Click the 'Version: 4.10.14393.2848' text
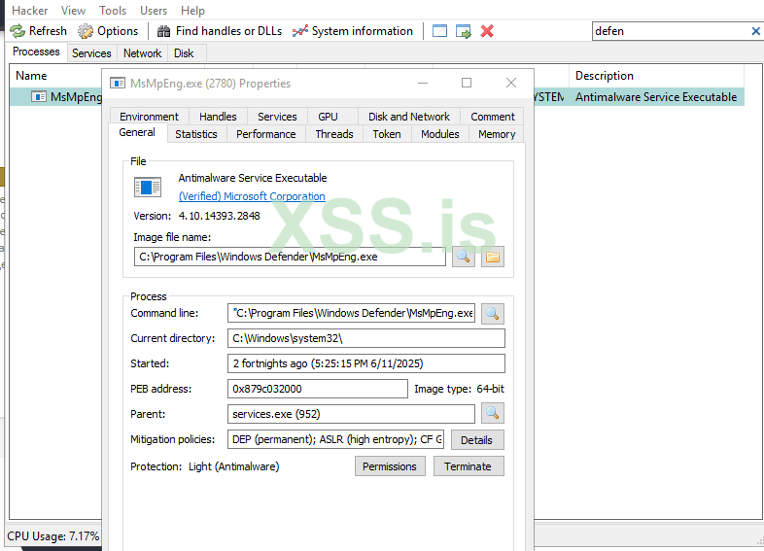 click(x=197, y=216)
